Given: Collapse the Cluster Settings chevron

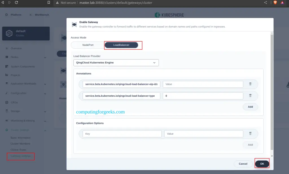Looking at the screenshot, I should (45, 131).
